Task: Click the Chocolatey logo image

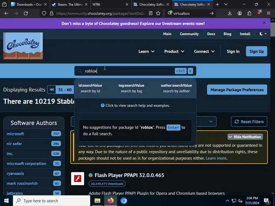Action: point(23,46)
